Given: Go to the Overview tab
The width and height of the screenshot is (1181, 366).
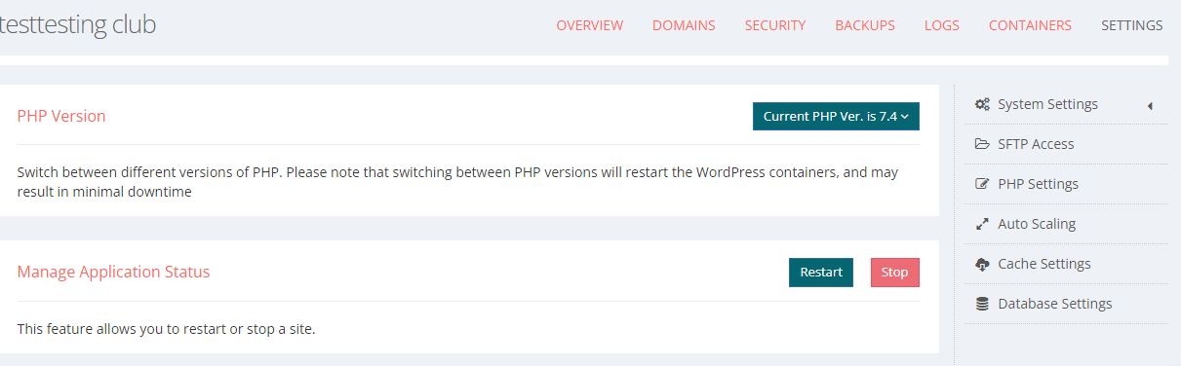Looking at the screenshot, I should click(x=590, y=25).
